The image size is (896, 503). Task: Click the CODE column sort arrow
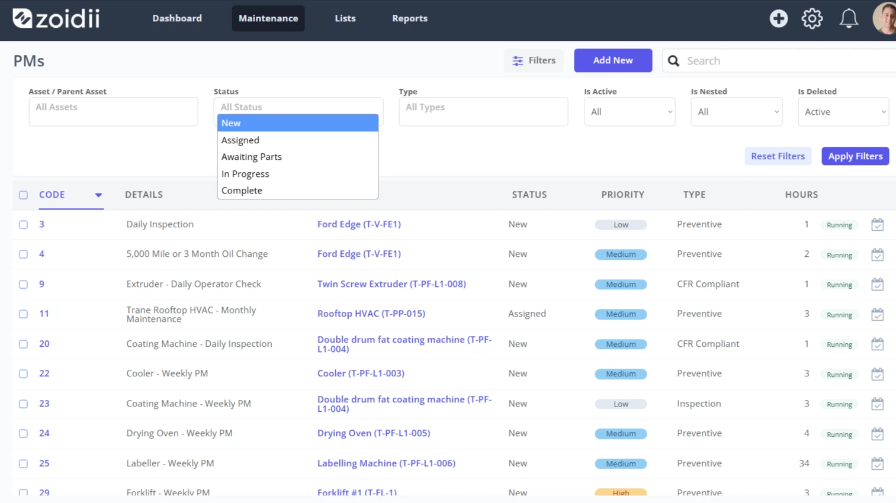click(x=98, y=195)
